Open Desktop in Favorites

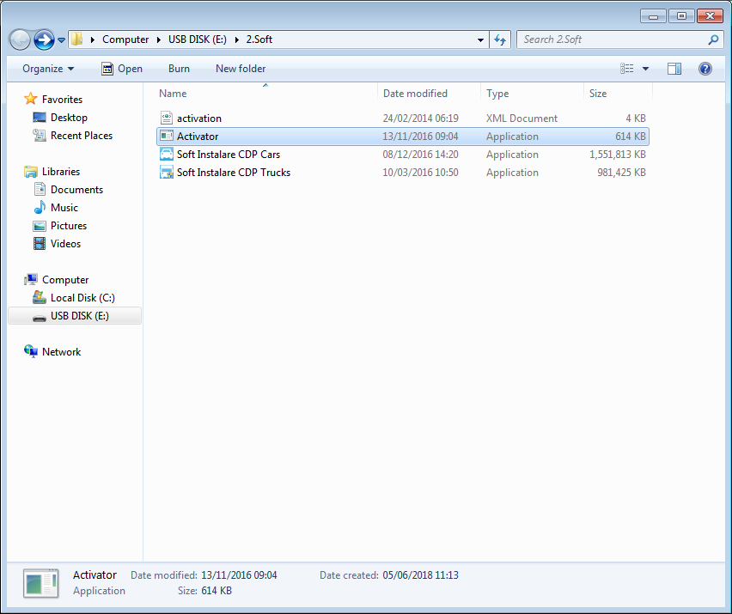69,118
